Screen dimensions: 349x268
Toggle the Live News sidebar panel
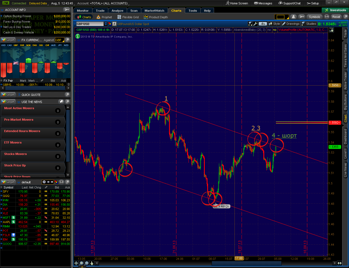345,170
